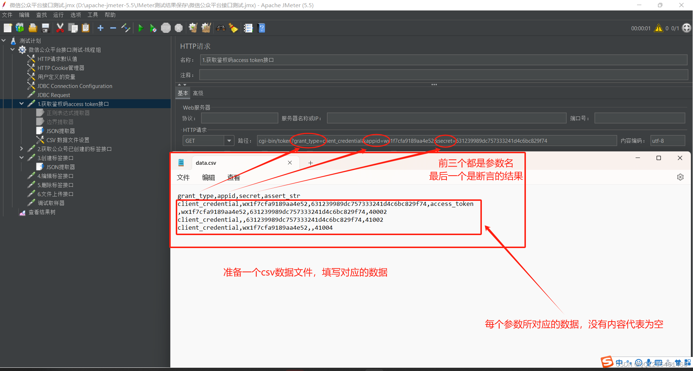Viewport: 693px width, 371px height.
Task: Start the test with green arrow
Action: (141, 28)
